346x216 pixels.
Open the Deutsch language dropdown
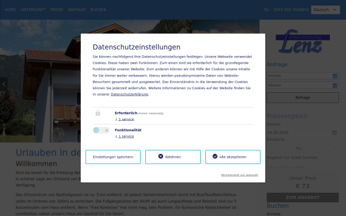point(325,10)
